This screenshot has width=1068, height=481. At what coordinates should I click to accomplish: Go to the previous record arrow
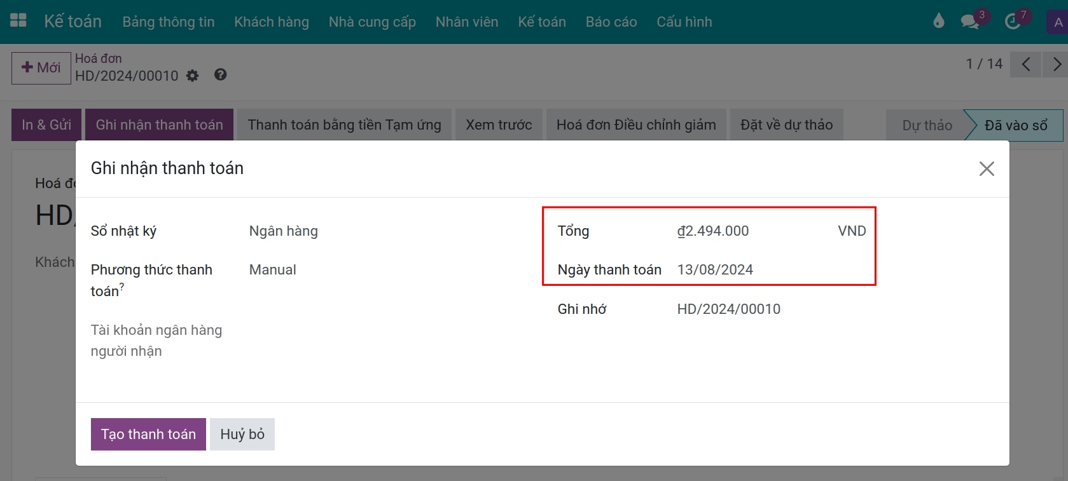pyautogui.click(x=1025, y=64)
